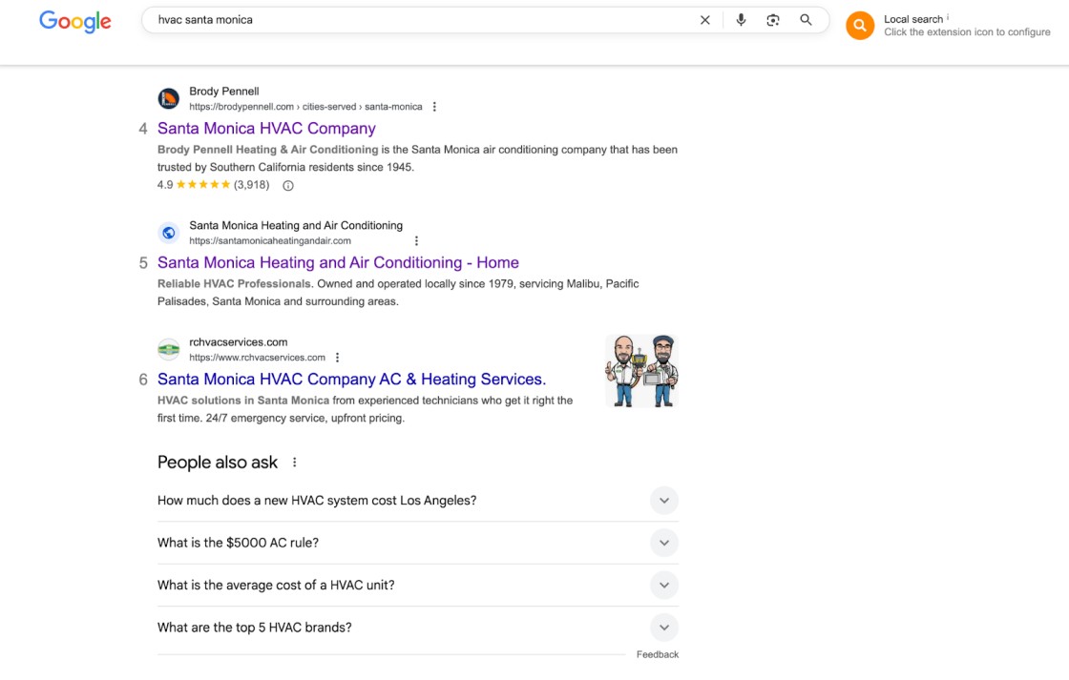Click the star rating 4.9 stars
This screenshot has width=1069, height=680.
[203, 185]
